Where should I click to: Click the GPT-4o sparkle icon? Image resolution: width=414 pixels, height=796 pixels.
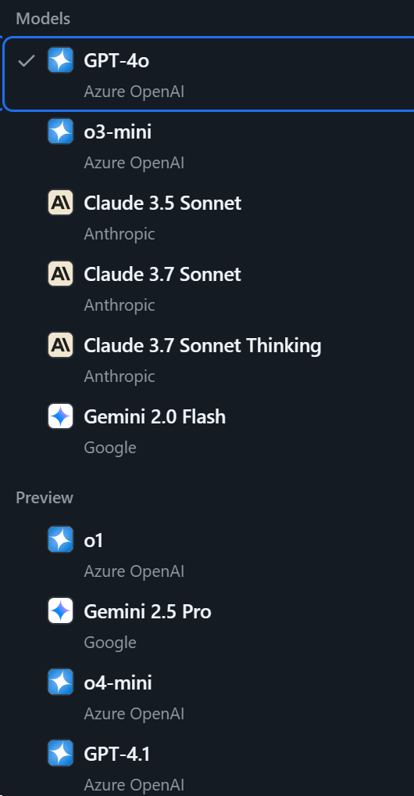pyautogui.click(x=61, y=60)
